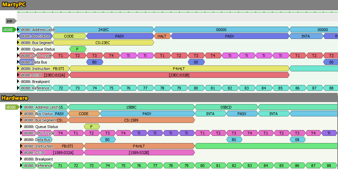Select reference 72 block in MartyPC
Image resolution: width=338 pixels, height=169 pixels.
(61, 88)
